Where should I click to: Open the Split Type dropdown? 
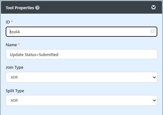[x=81, y=100]
